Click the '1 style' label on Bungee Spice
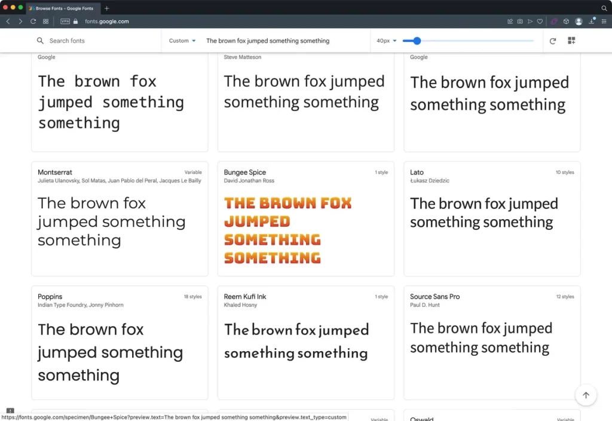The height and width of the screenshot is (421, 612). click(381, 173)
